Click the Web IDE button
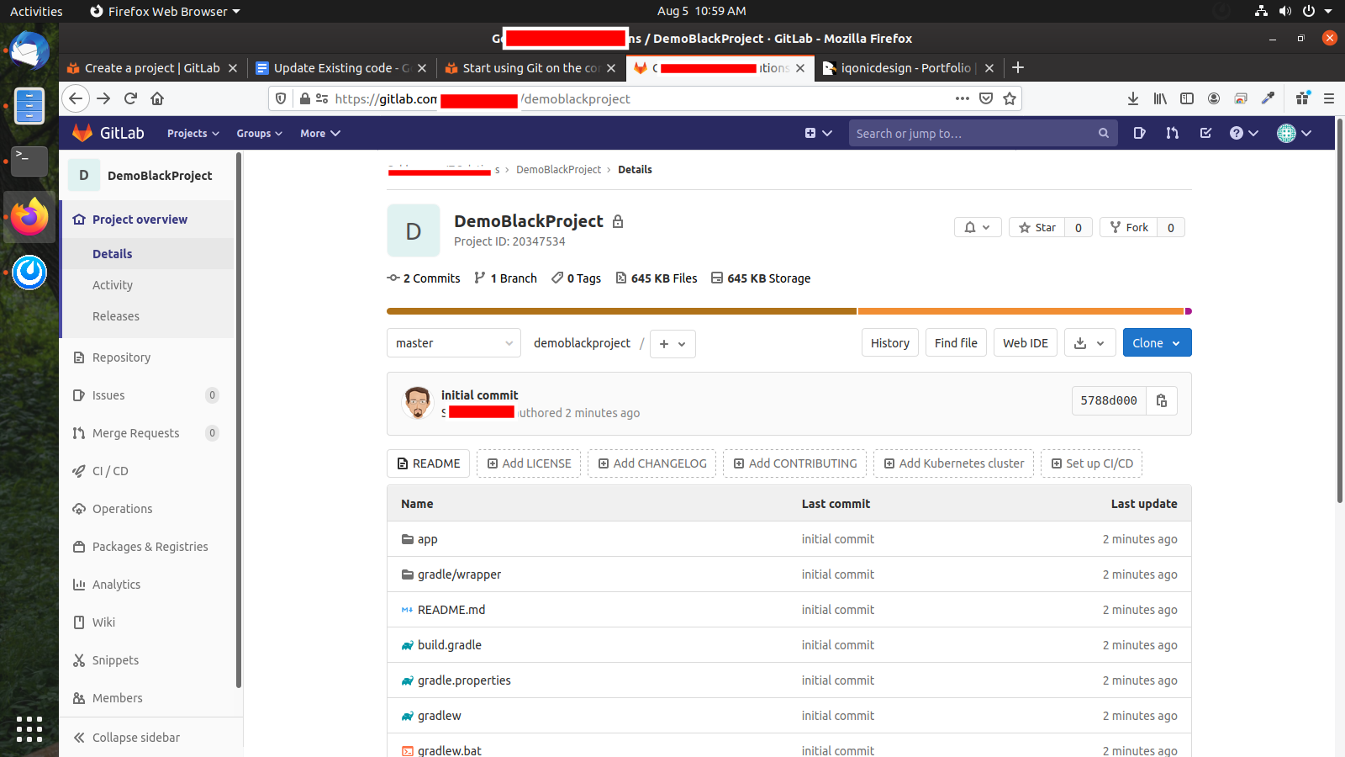The width and height of the screenshot is (1345, 757). [x=1025, y=343]
